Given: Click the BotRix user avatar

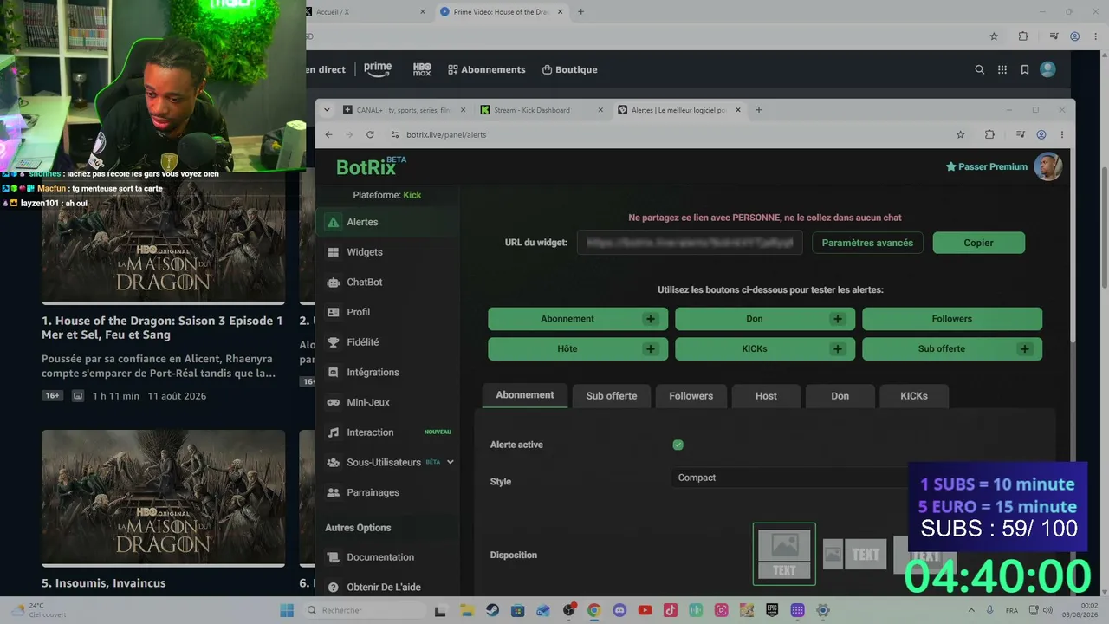Looking at the screenshot, I should coord(1048,166).
